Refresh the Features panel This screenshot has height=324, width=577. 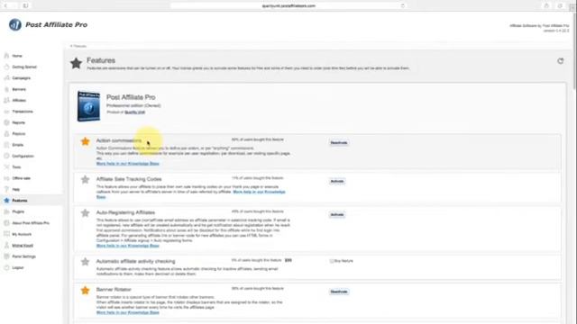point(561,61)
